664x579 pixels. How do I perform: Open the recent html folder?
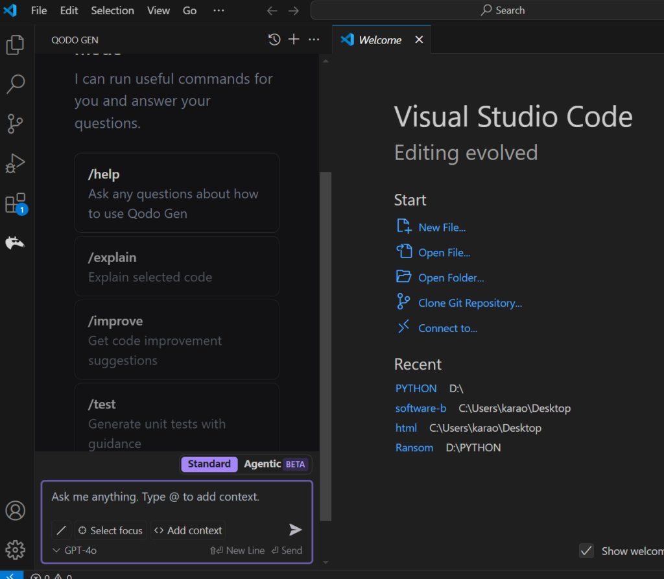[406, 428]
